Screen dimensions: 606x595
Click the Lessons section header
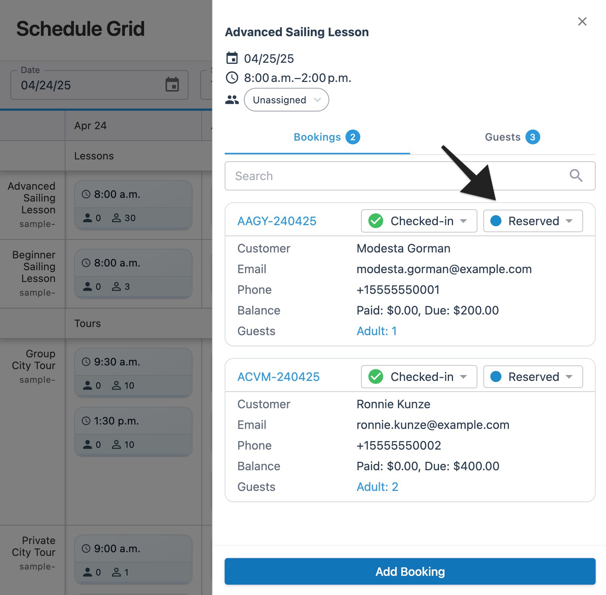point(94,156)
